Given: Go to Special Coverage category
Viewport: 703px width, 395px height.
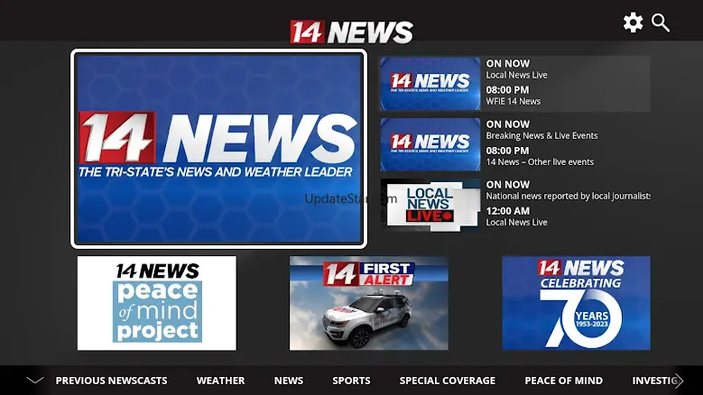Looking at the screenshot, I should point(448,381).
